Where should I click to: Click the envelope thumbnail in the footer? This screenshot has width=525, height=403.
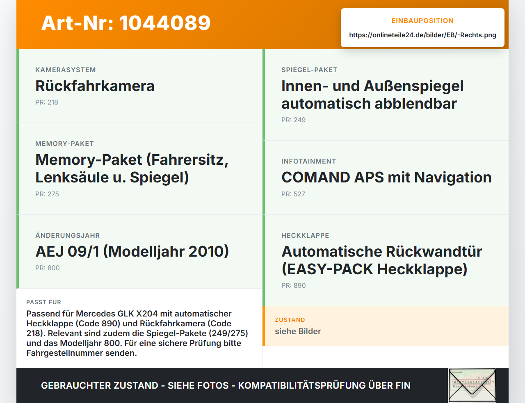pos(472,385)
